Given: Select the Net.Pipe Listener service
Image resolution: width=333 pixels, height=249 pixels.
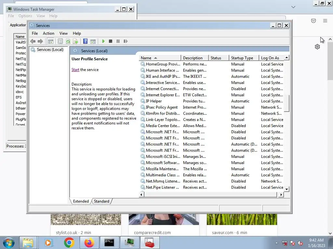Looking at the screenshot, I should point(211,187).
